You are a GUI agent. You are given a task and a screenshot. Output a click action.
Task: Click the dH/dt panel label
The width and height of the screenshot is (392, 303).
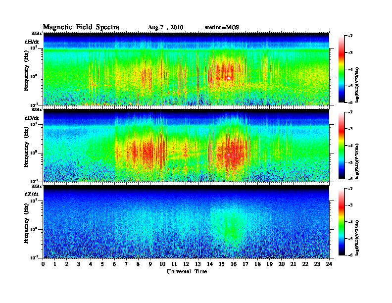coord(32,42)
